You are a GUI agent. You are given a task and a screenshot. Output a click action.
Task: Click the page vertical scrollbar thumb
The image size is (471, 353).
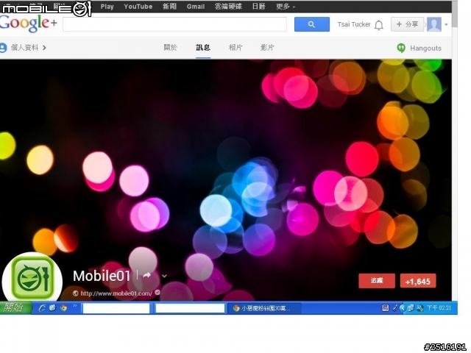coord(455,13)
